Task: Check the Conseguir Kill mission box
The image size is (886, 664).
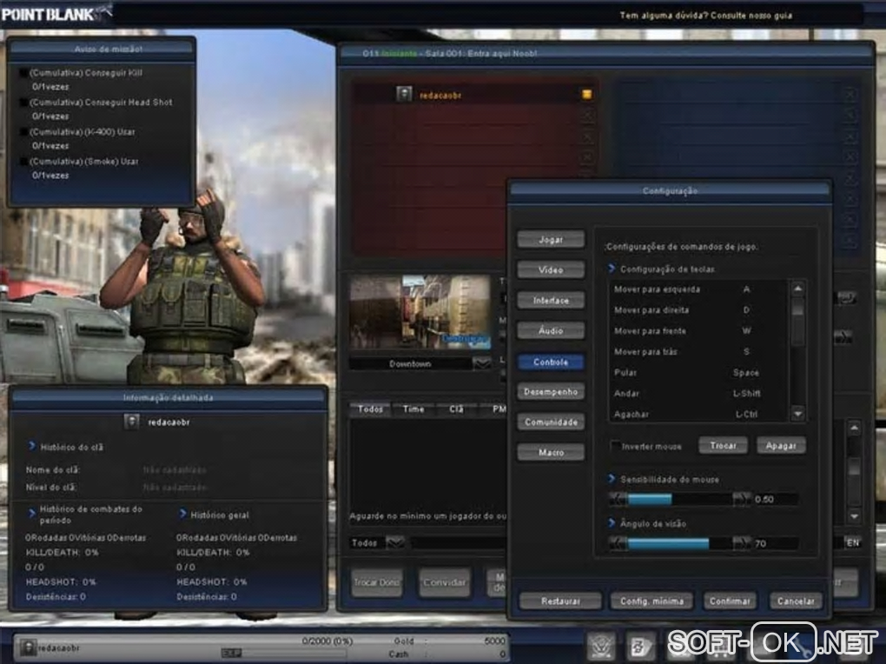Action: click(23, 73)
